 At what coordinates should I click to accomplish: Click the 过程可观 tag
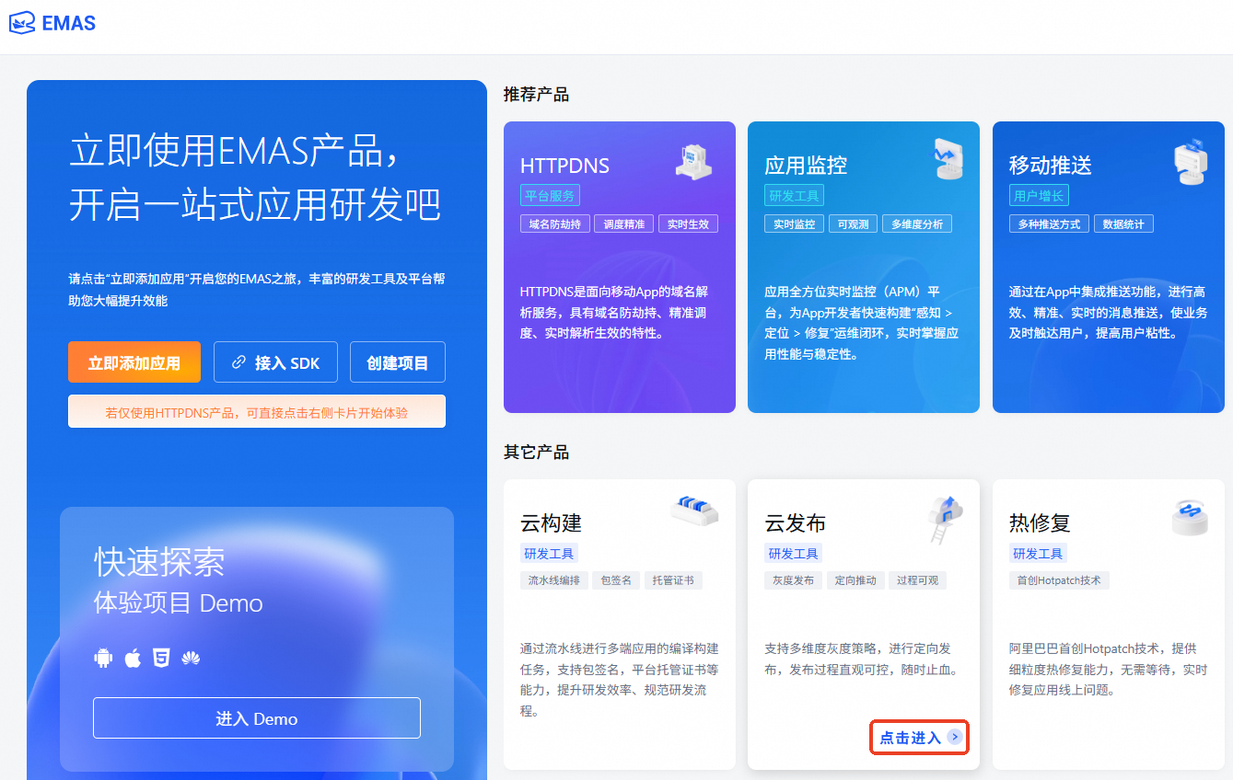point(918,580)
